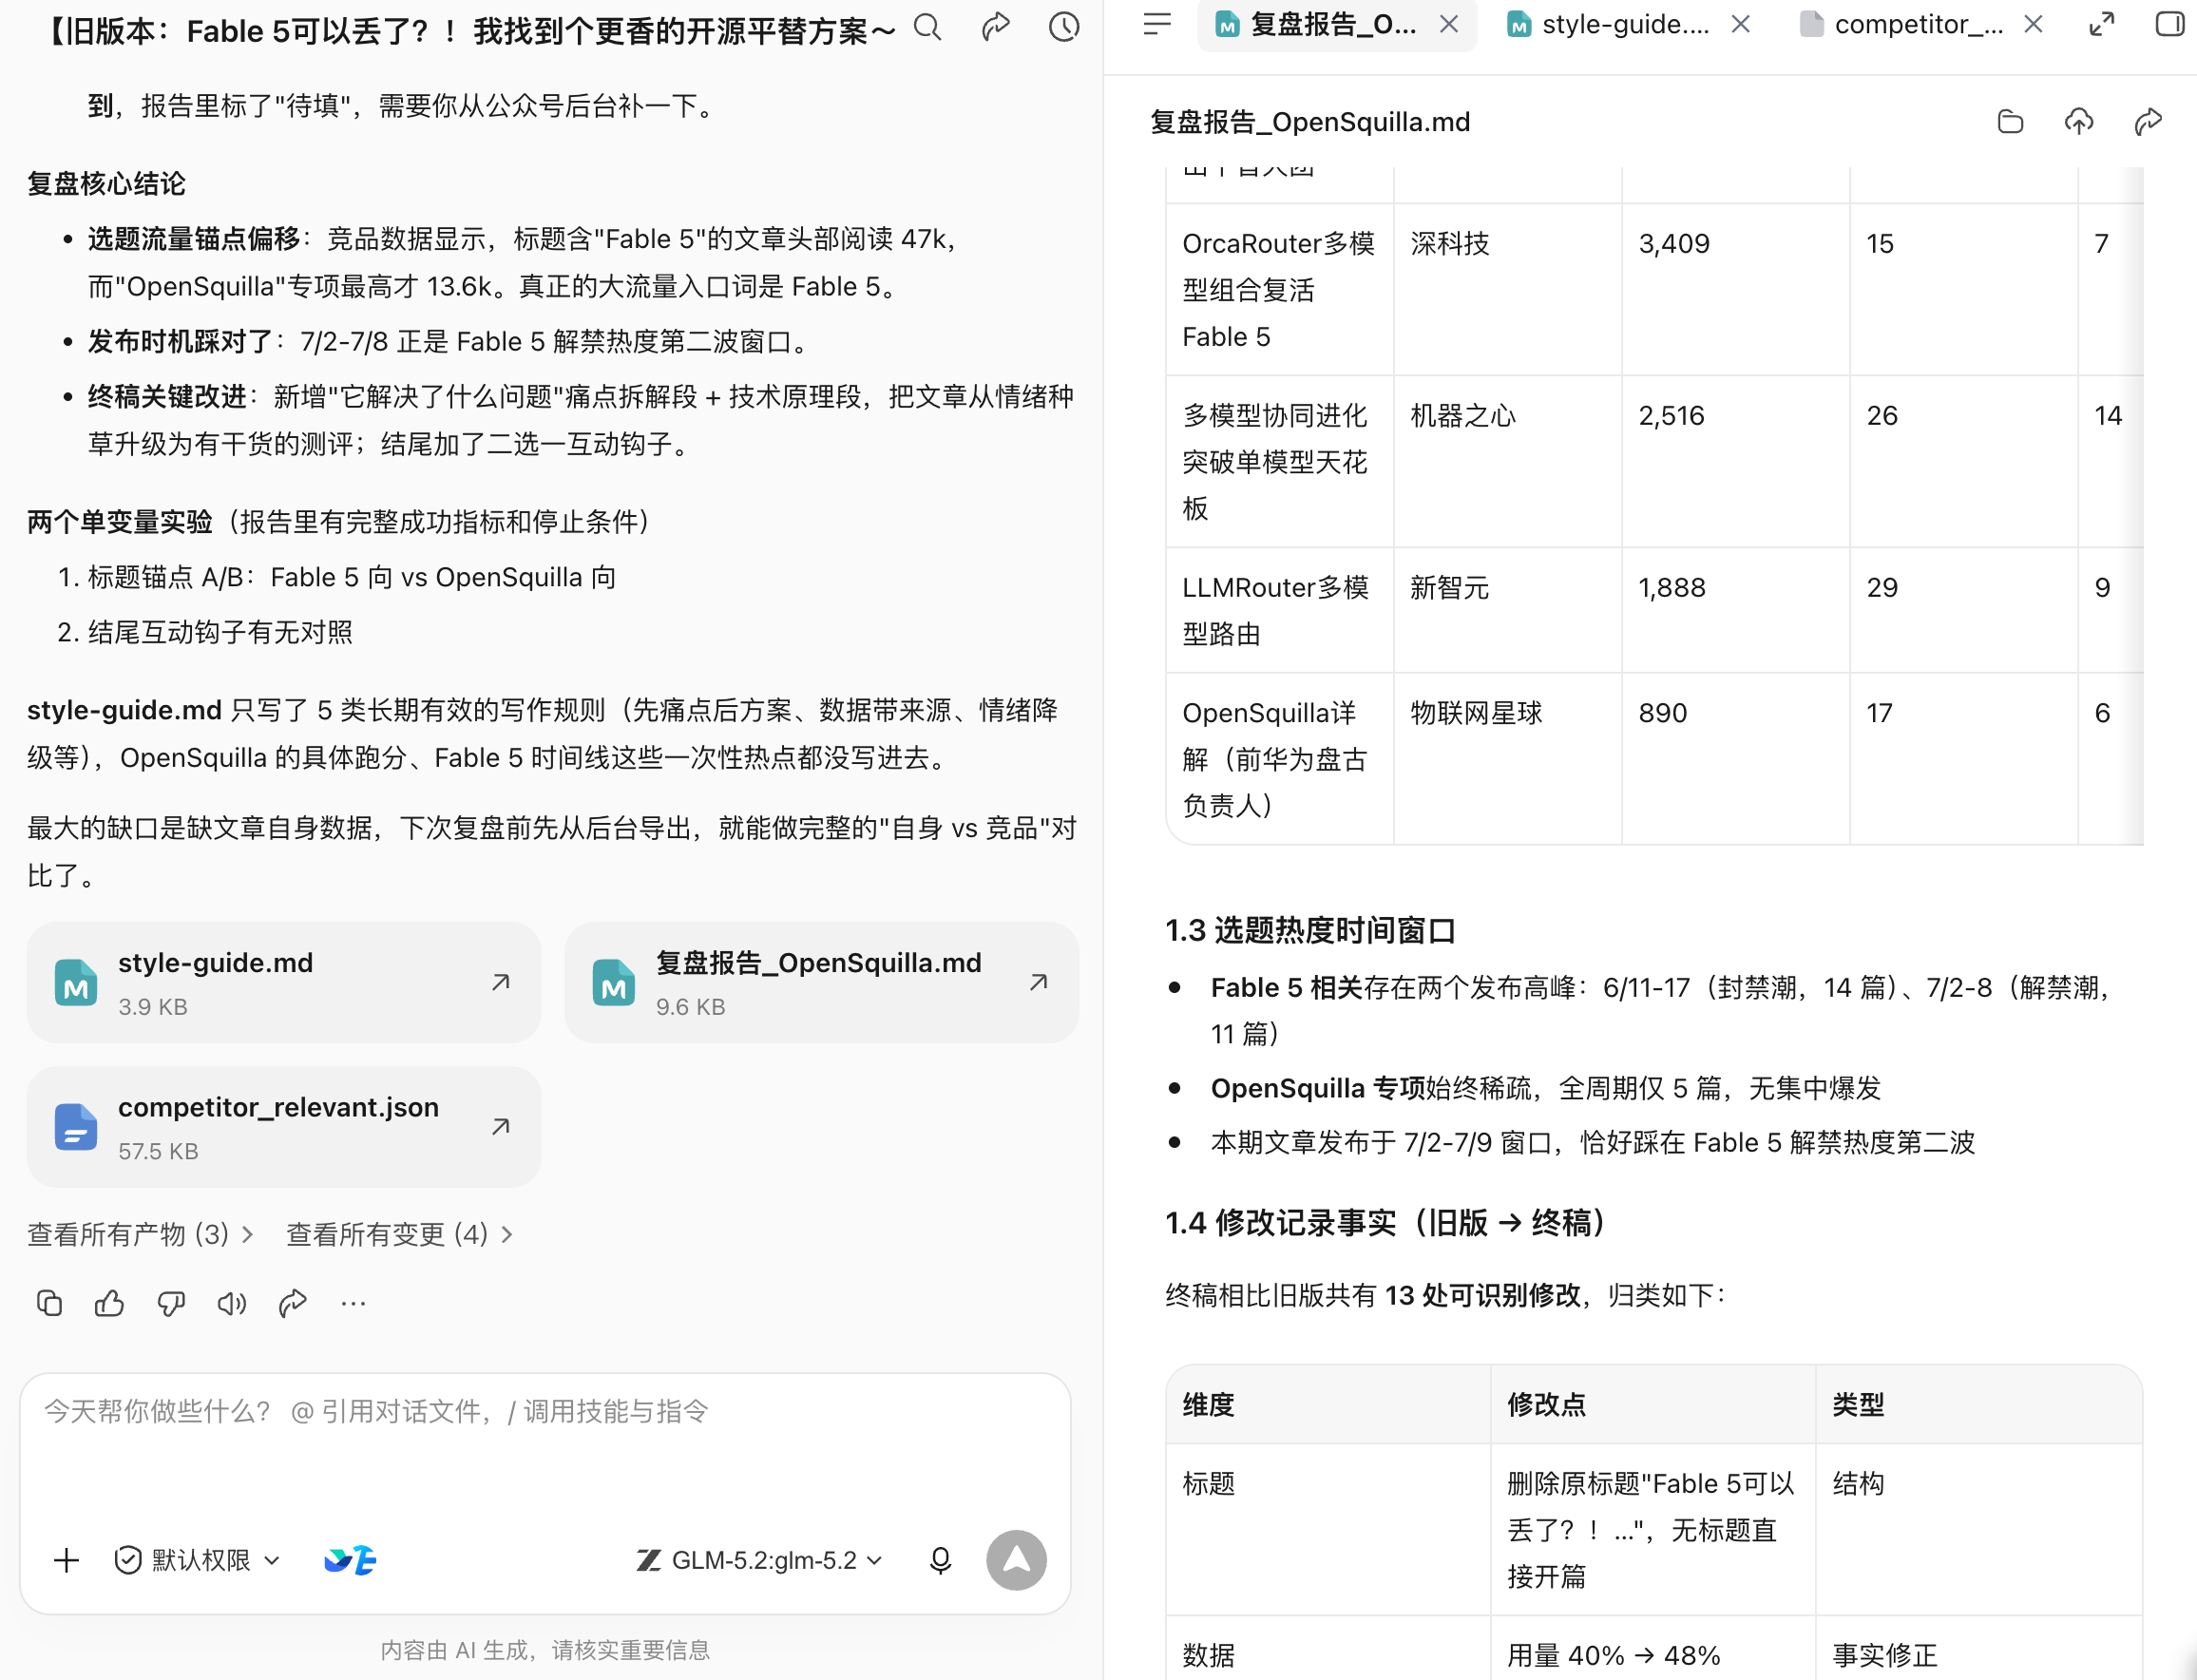The width and height of the screenshot is (2197, 1680).
Task: Click the search icon in chat header
Action: coord(927,27)
